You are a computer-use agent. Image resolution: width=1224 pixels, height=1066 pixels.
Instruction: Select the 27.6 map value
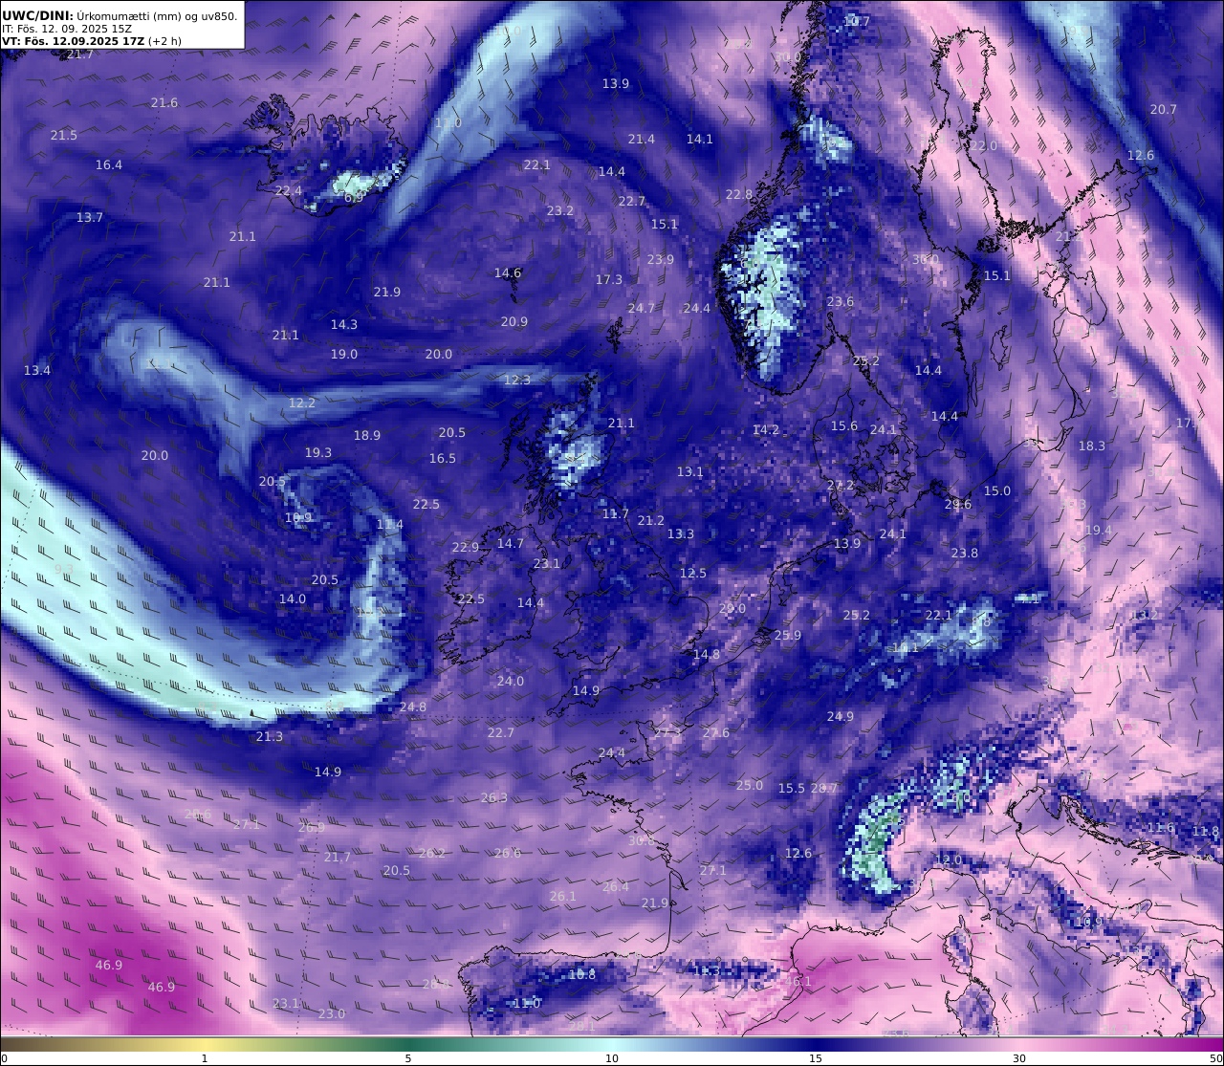coord(716,733)
